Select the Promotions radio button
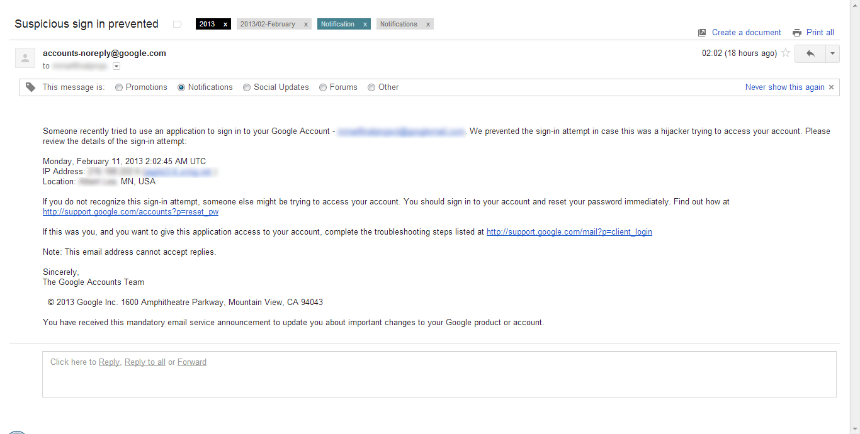This screenshot has width=860, height=434. [119, 87]
